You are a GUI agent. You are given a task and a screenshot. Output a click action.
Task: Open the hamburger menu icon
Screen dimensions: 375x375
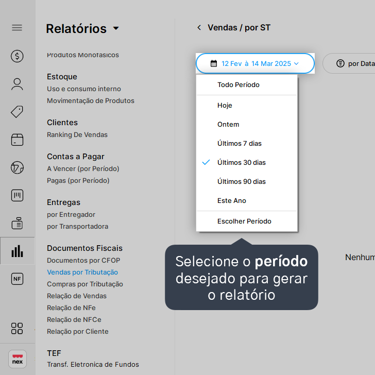click(17, 28)
